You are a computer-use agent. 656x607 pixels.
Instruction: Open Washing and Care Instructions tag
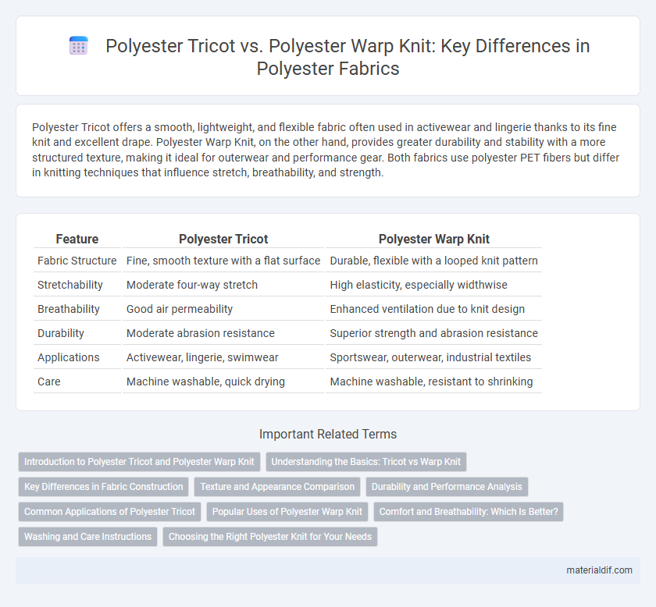87,536
